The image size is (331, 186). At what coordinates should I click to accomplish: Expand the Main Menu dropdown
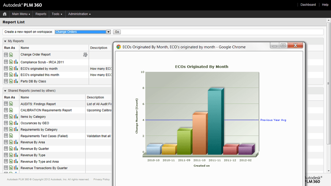pos(21,14)
